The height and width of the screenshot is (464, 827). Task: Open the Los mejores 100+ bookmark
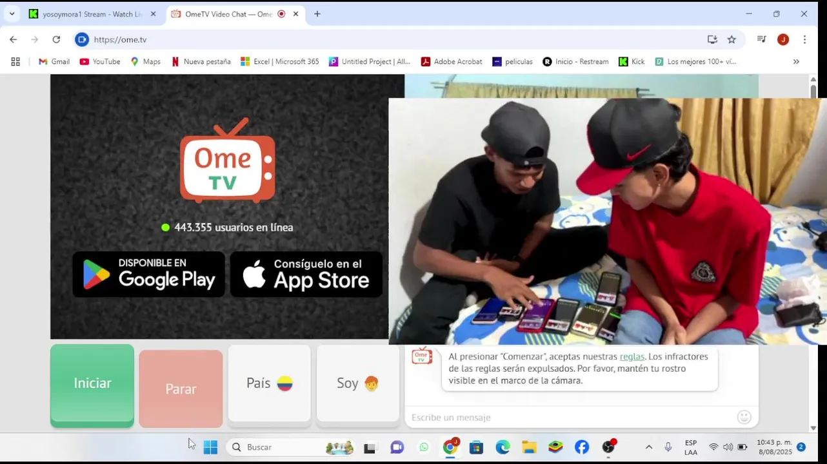(x=695, y=62)
